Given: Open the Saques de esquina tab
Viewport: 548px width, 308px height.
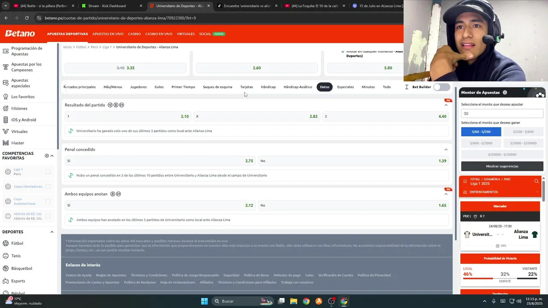Looking at the screenshot, I should [x=217, y=87].
